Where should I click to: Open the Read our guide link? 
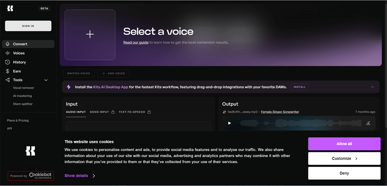tap(136, 42)
